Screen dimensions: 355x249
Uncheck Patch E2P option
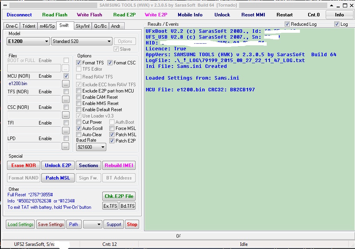[112, 141]
